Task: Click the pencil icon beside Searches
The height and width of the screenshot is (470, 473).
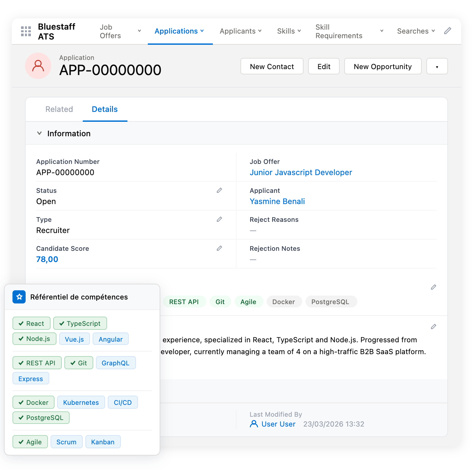Action: point(447,31)
